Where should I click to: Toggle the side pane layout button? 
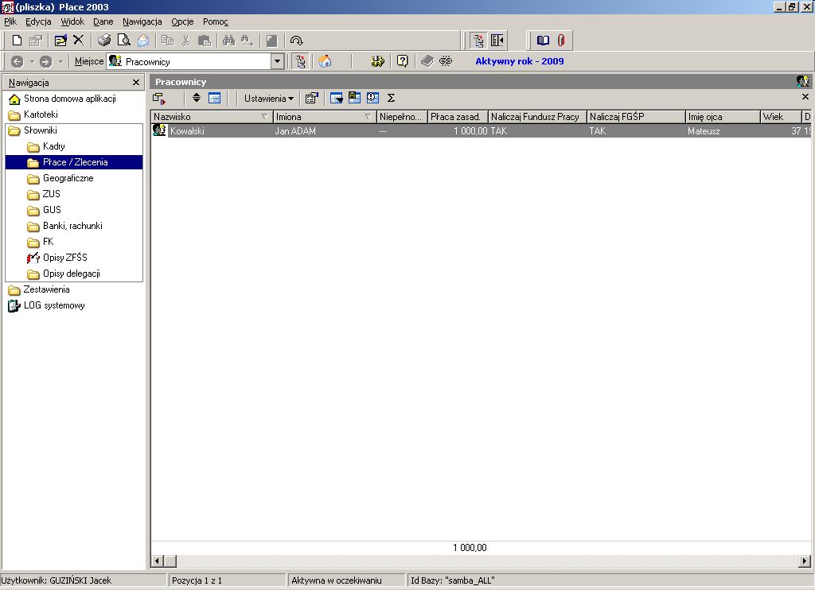497,41
